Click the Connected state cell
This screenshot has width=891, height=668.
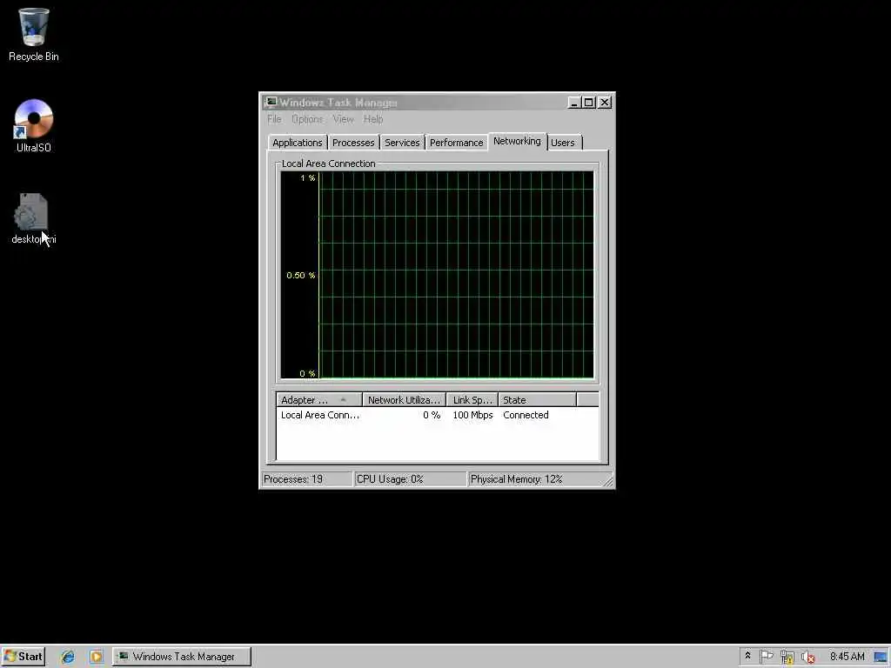pos(526,415)
